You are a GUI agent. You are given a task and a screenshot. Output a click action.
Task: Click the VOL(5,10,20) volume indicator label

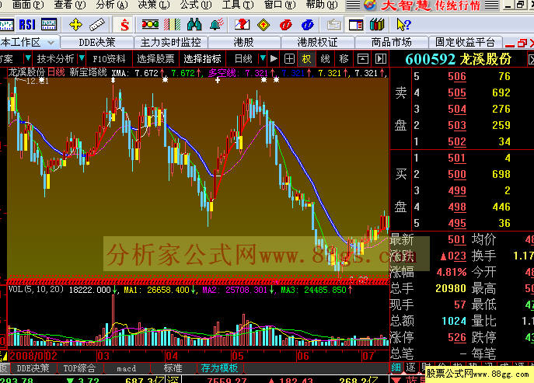pos(36,289)
